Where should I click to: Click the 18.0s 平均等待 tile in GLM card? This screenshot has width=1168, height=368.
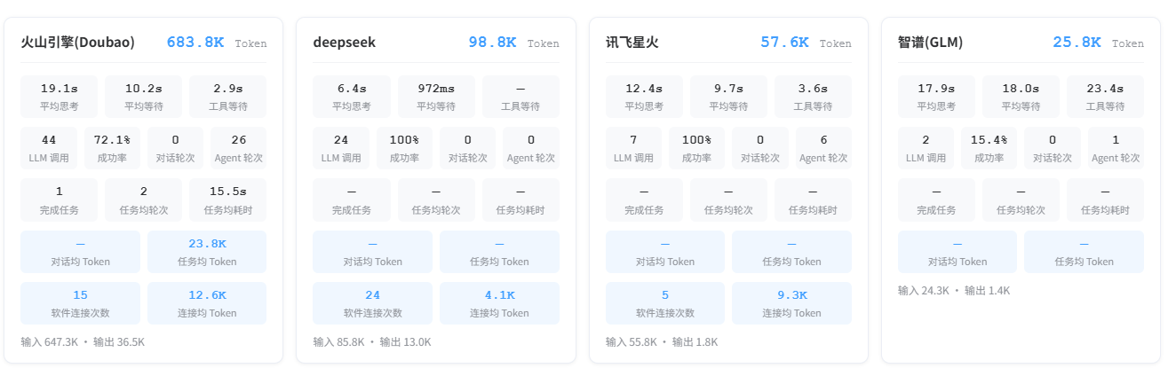[1021, 97]
